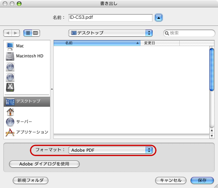Open アプリケーション in the sidebar
Image resolution: width=218 pixels, height=188 pixels.
[x=27, y=132]
